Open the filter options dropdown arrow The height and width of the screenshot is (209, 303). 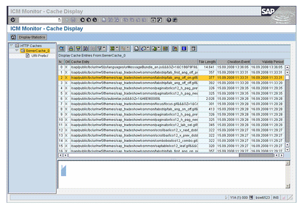click(x=104, y=48)
